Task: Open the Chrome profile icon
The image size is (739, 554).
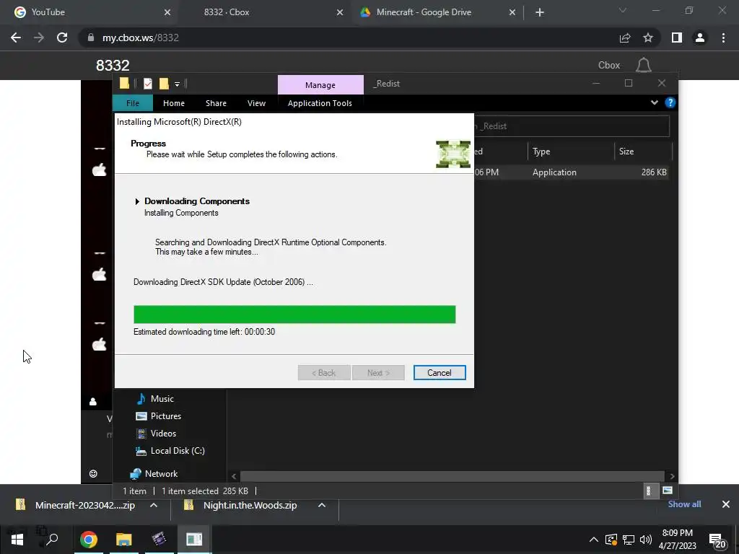Action: 700,38
